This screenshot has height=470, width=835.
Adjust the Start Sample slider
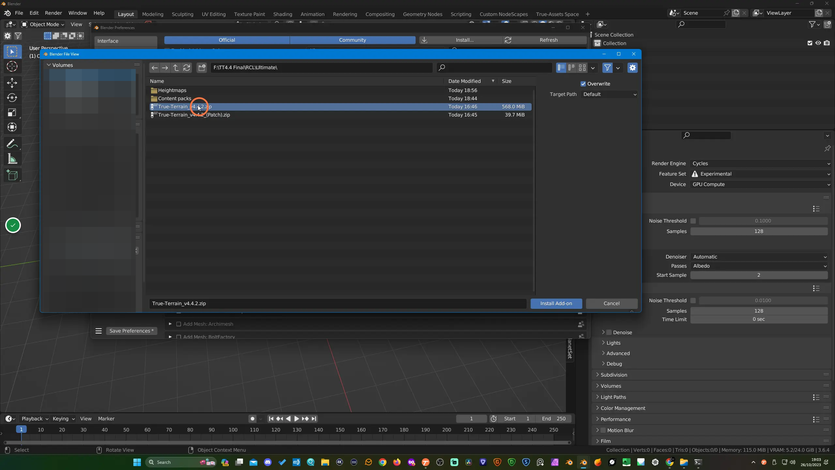click(759, 275)
